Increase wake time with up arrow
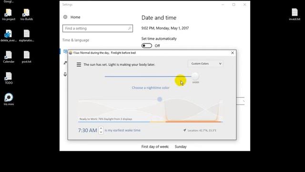This screenshot has width=305, height=172. point(101,129)
